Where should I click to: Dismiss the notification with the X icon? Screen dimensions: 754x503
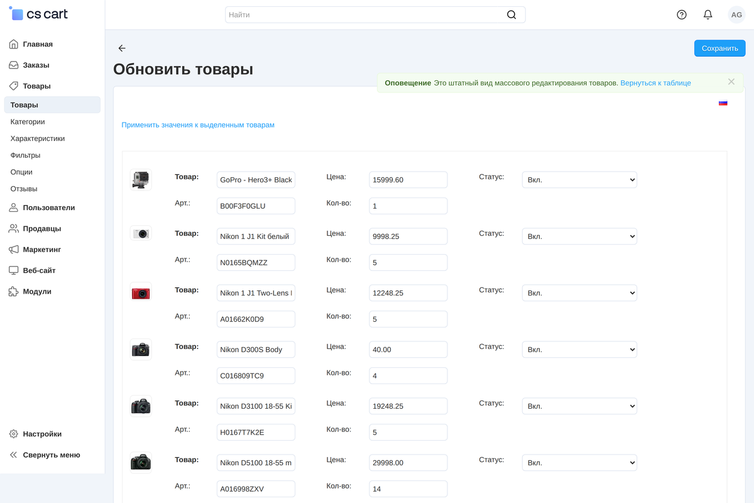click(x=731, y=82)
